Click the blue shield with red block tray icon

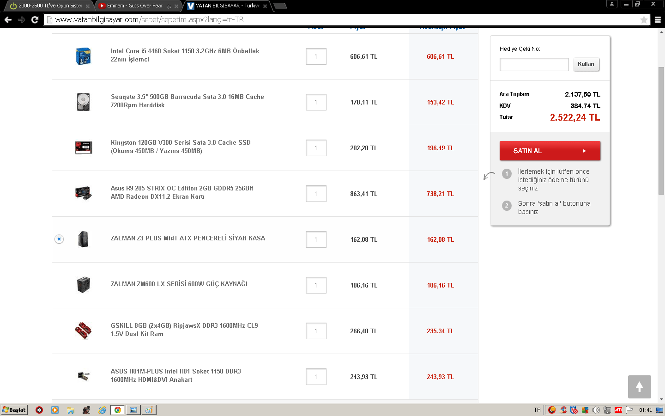[574, 410]
